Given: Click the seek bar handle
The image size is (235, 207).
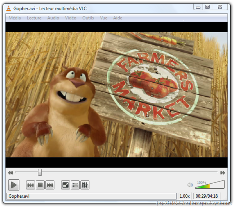Looking at the screenshot, I should click(x=40, y=172).
